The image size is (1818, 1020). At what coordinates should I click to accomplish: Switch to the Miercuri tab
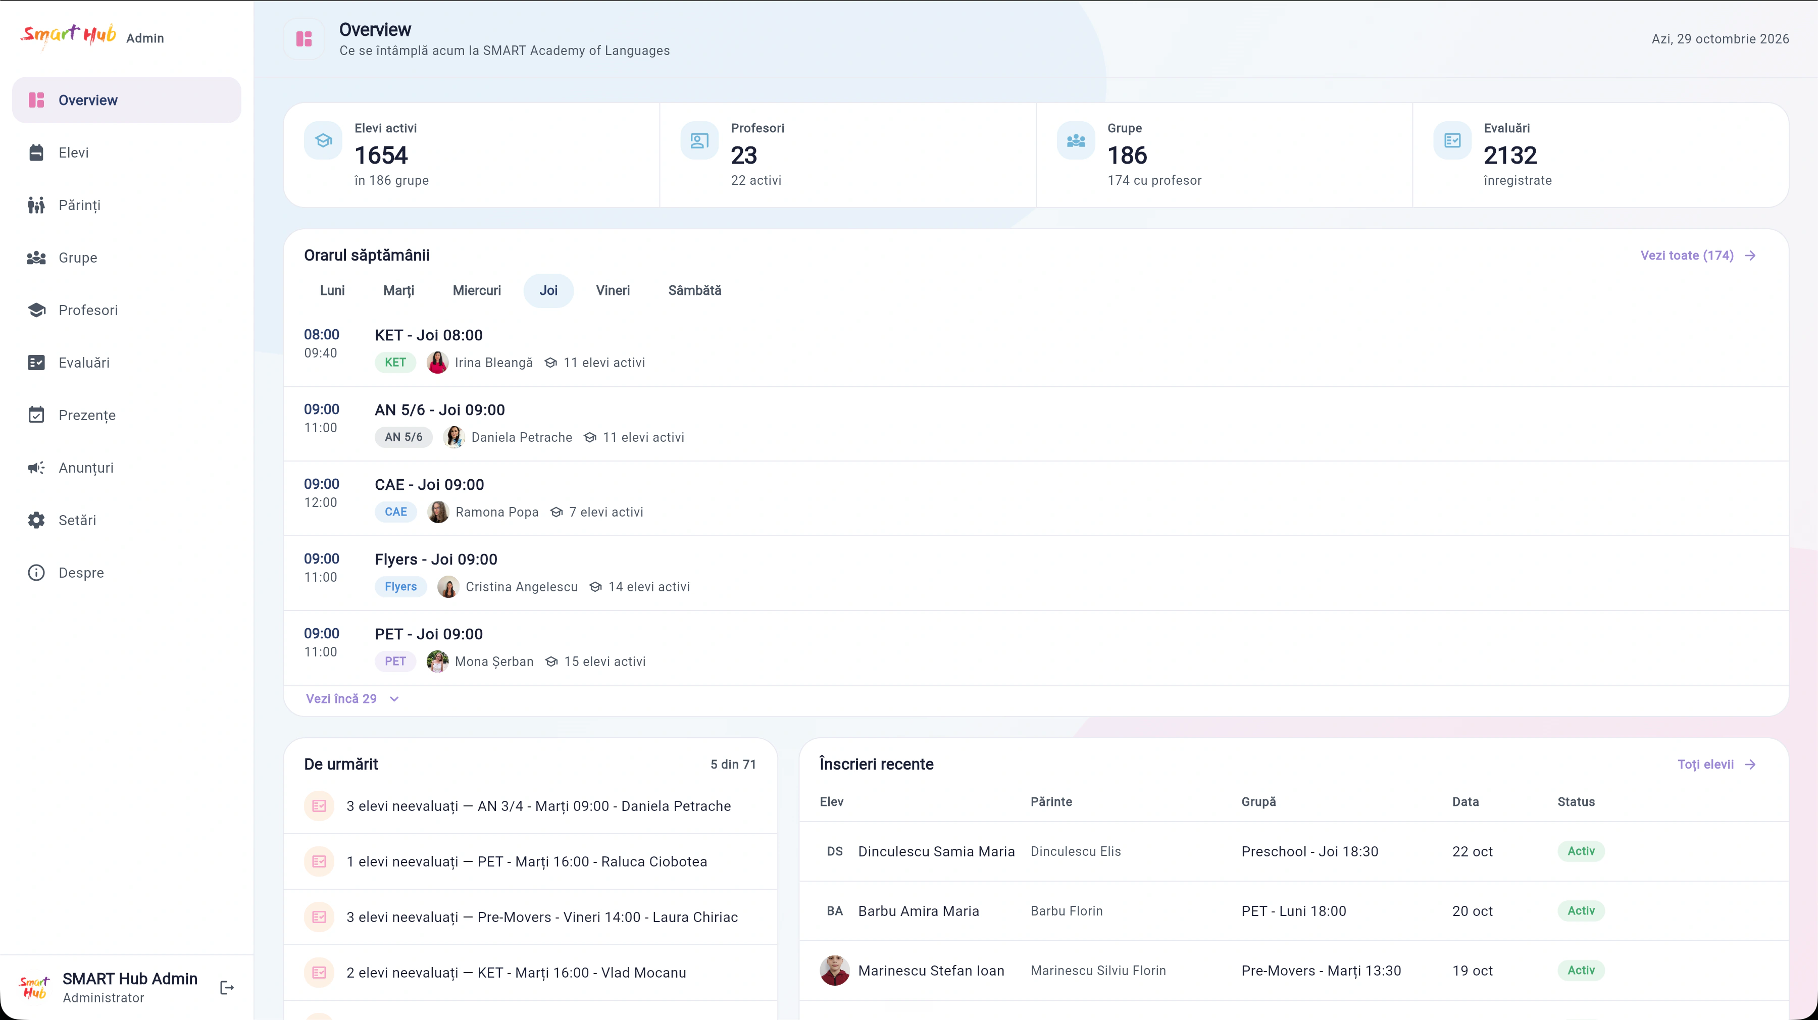(477, 291)
